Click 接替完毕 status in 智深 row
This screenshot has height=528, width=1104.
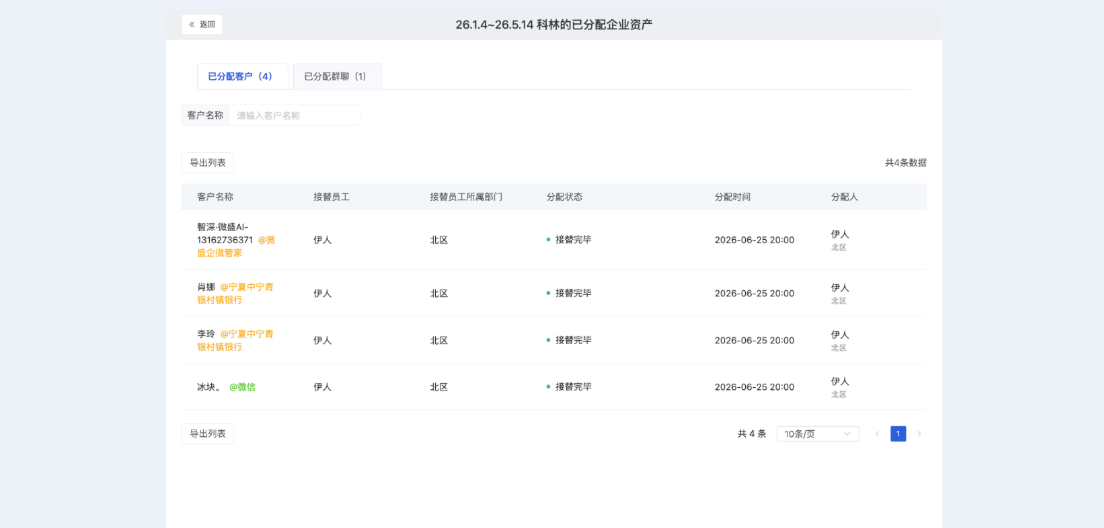(569, 240)
